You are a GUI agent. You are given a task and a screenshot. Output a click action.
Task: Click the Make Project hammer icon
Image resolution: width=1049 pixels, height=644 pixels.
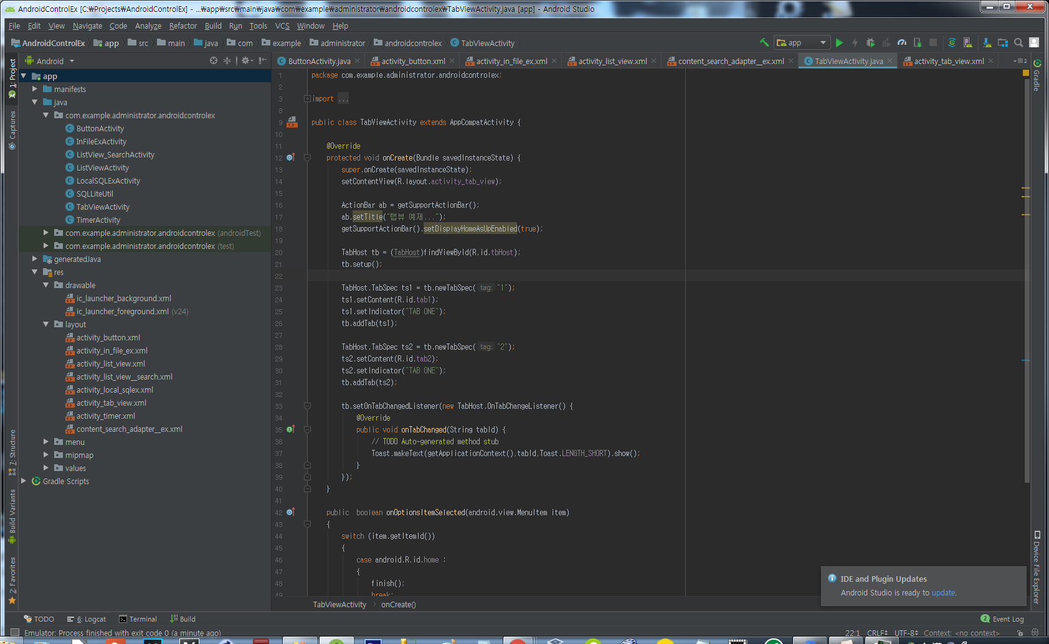[x=764, y=42]
